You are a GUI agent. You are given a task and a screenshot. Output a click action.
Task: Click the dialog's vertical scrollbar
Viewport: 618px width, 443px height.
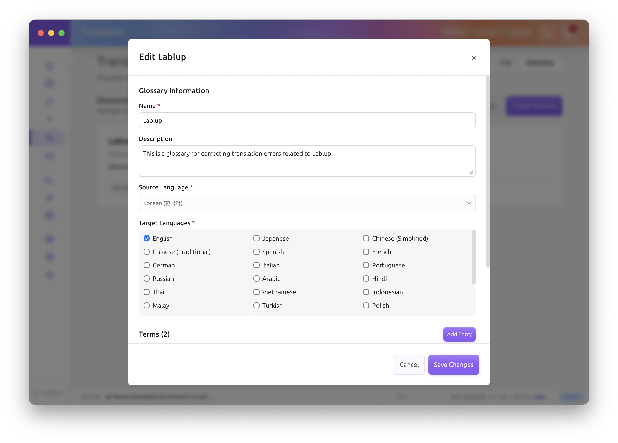488,171
